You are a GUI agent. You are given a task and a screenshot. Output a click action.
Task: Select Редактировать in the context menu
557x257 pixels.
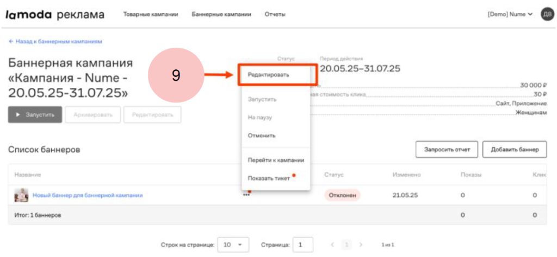277,75
